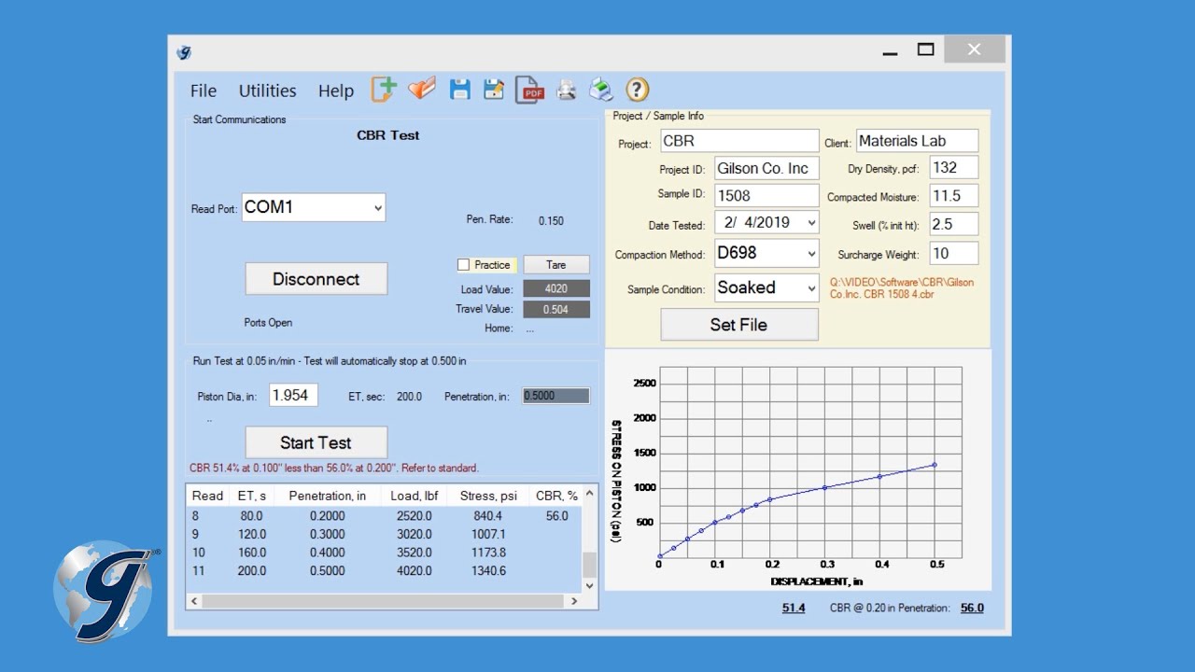This screenshot has height=672, width=1195.
Task: Click the Swell field 2.5
Action: tap(954, 224)
